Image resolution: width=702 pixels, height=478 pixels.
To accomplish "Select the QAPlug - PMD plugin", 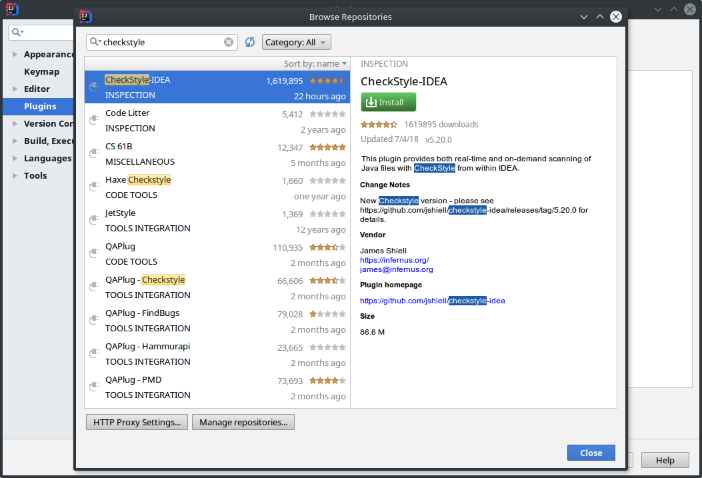I will [217, 387].
